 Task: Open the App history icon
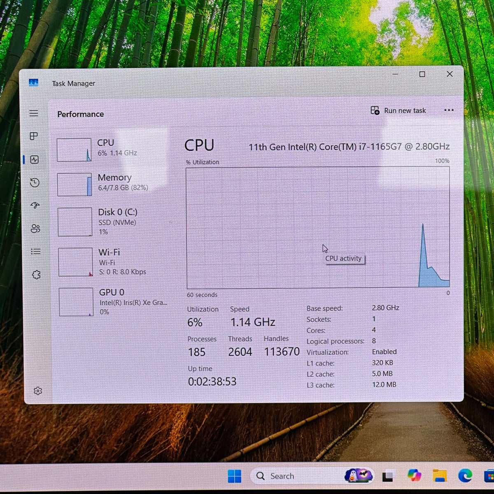35,182
